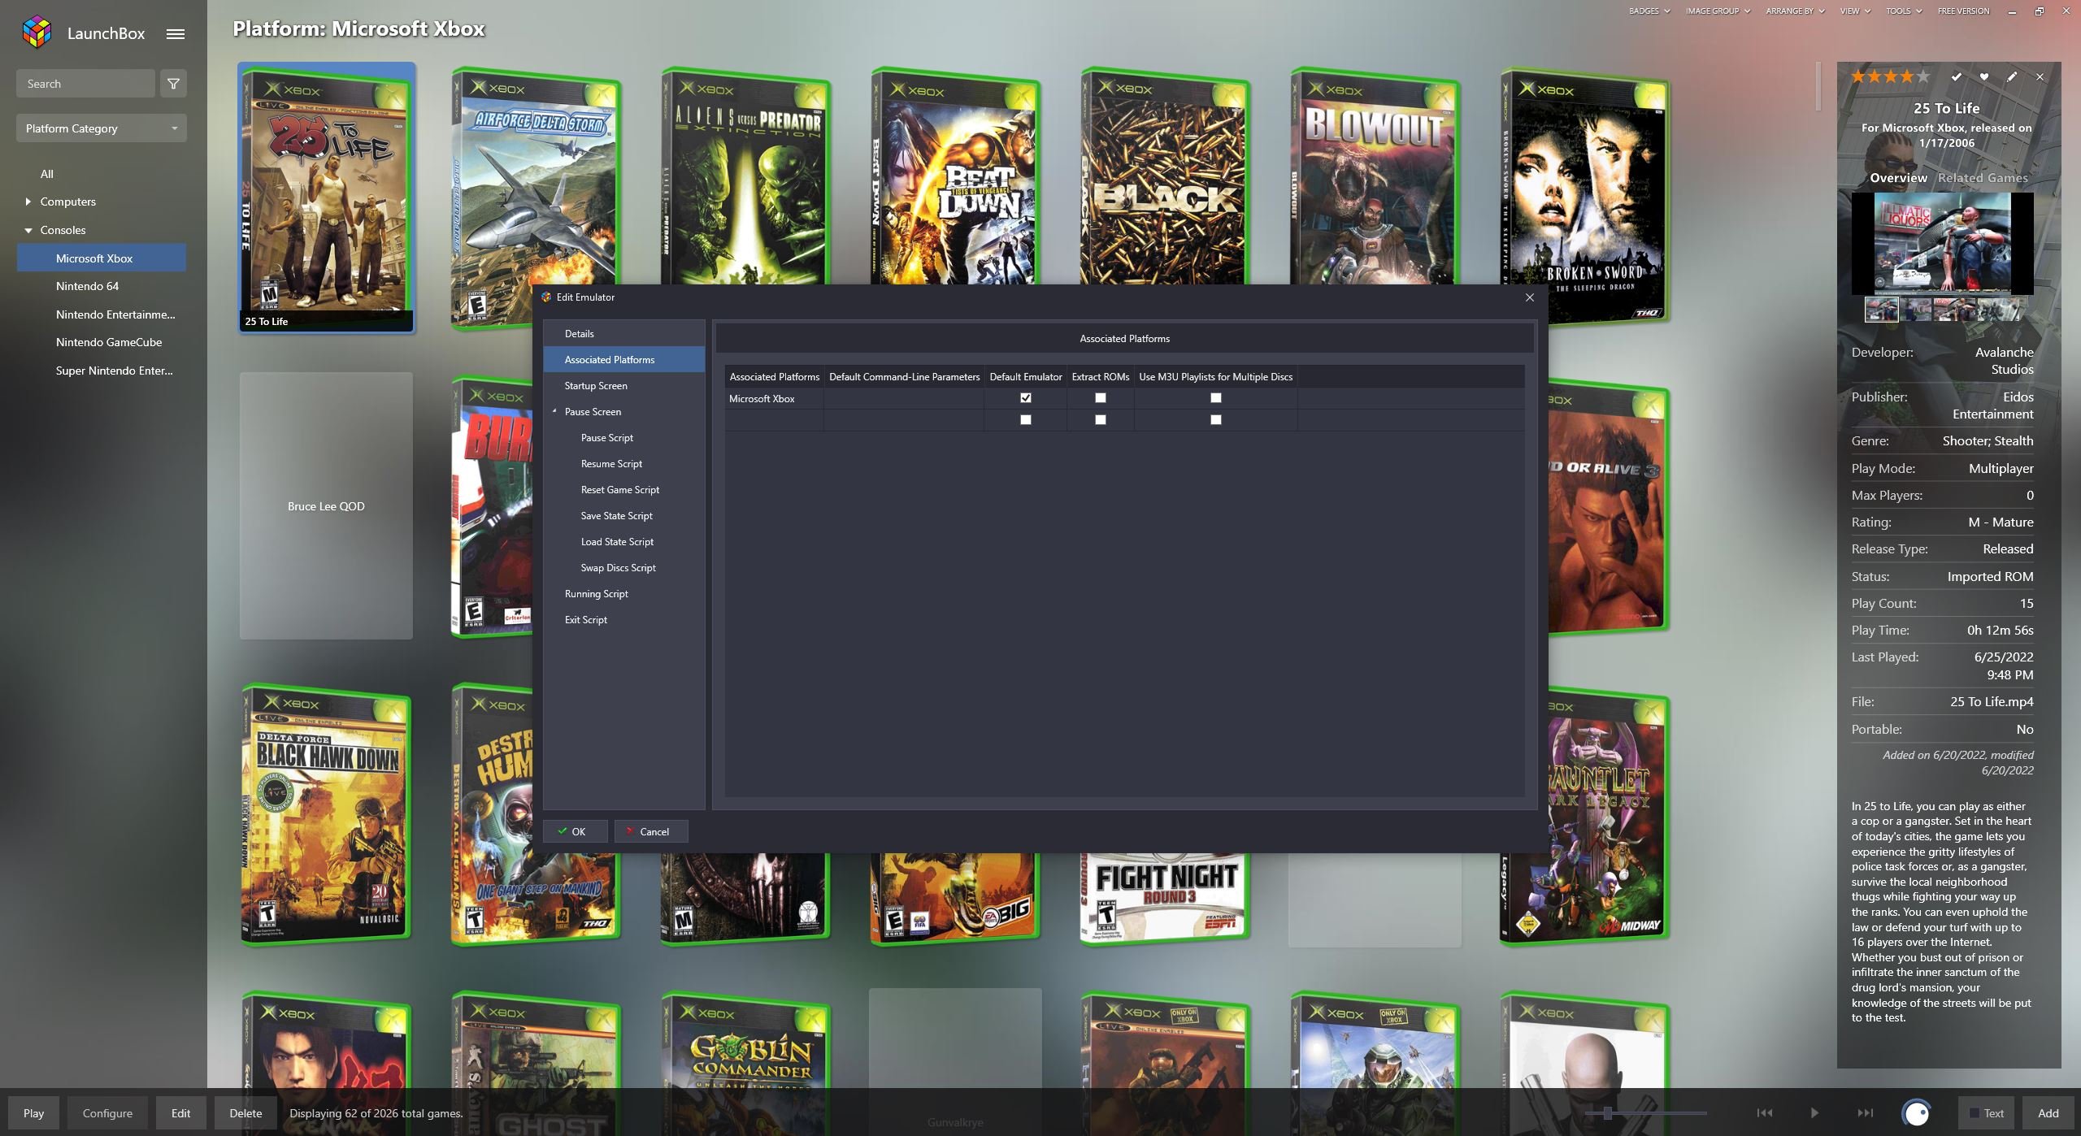Close the game details panel with X icon

2040,76
